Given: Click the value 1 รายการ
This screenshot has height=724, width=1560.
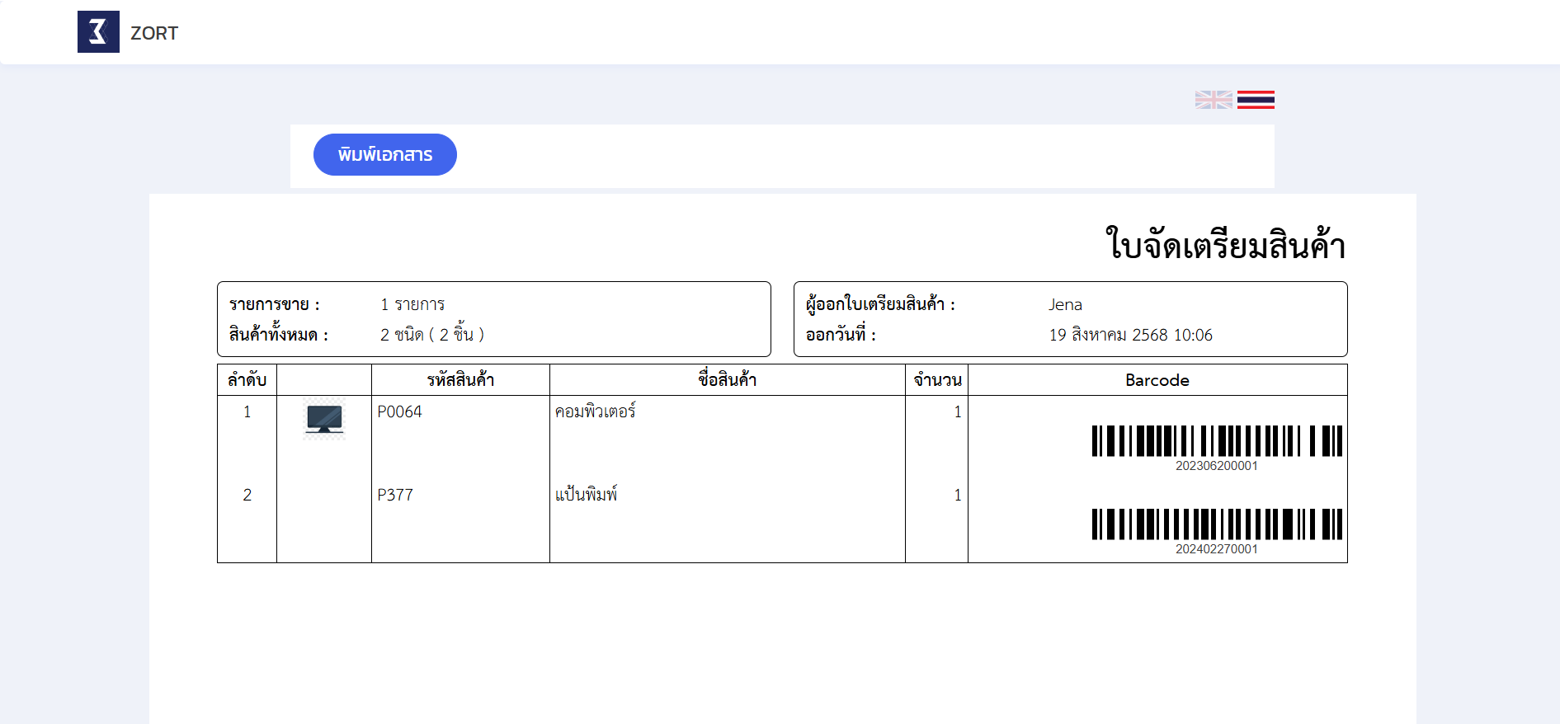Looking at the screenshot, I should pos(412,304).
